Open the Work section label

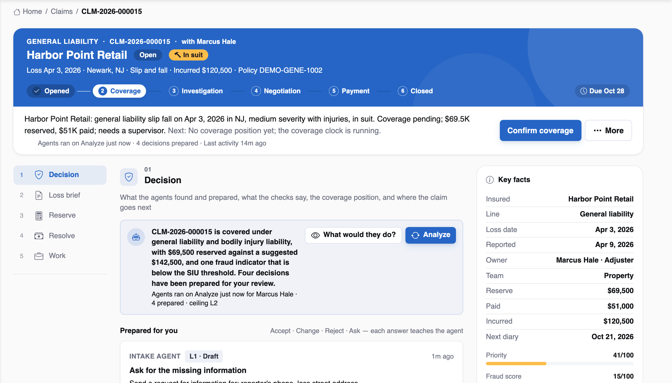[57, 256]
